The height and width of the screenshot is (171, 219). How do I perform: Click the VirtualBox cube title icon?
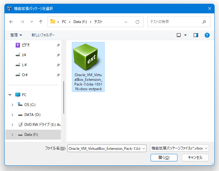(x=9, y=8)
